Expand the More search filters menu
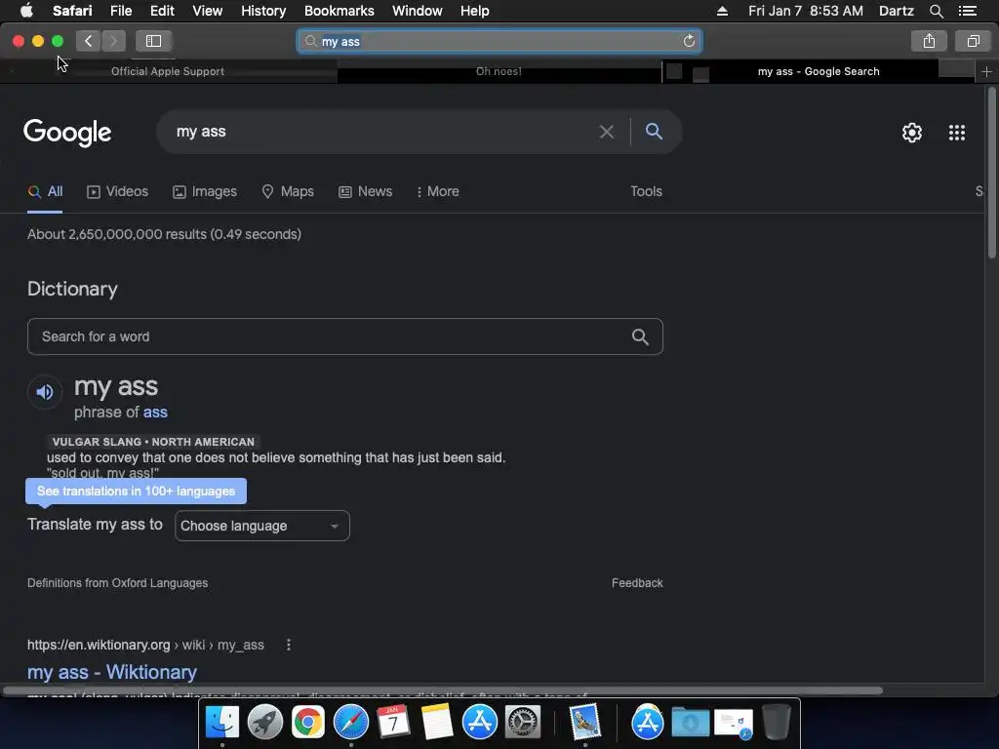 coord(438,191)
